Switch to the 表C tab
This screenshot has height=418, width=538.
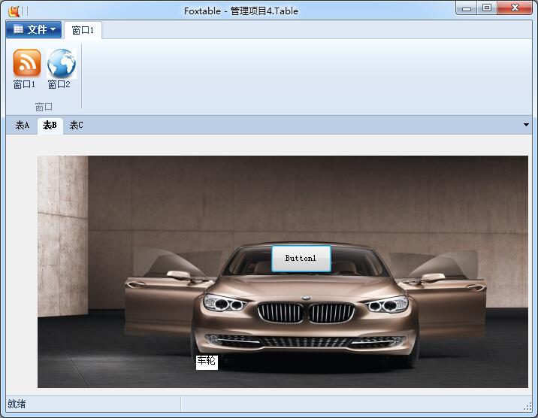point(76,126)
